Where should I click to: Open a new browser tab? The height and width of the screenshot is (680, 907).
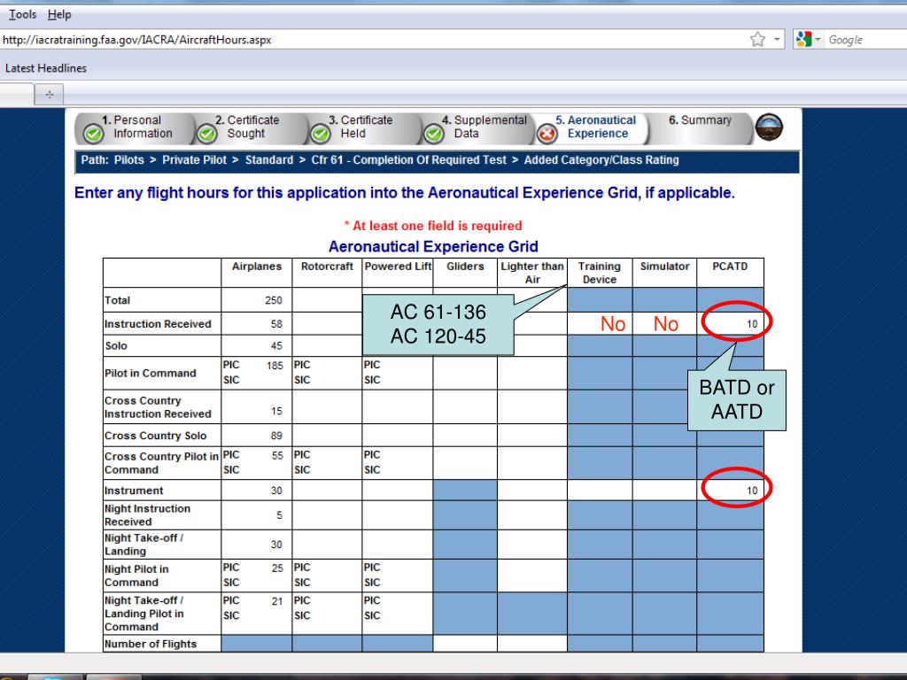click(50, 94)
